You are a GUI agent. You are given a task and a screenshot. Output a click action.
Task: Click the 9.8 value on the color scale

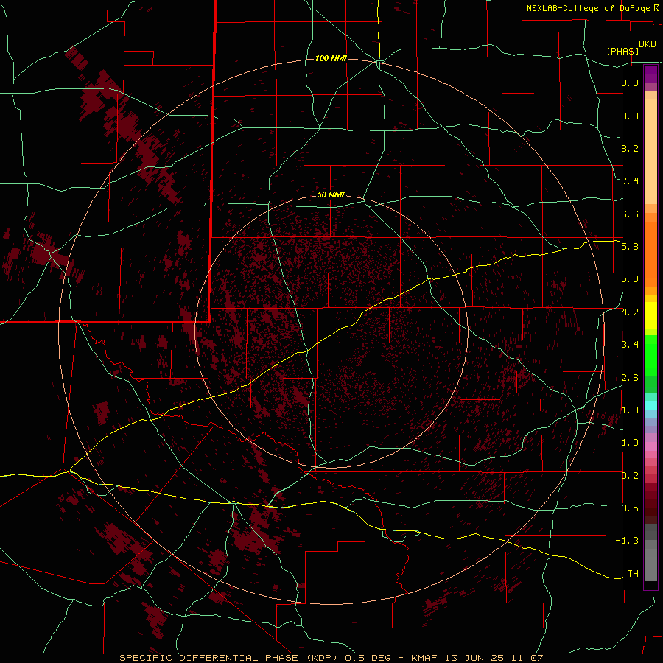pos(630,83)
